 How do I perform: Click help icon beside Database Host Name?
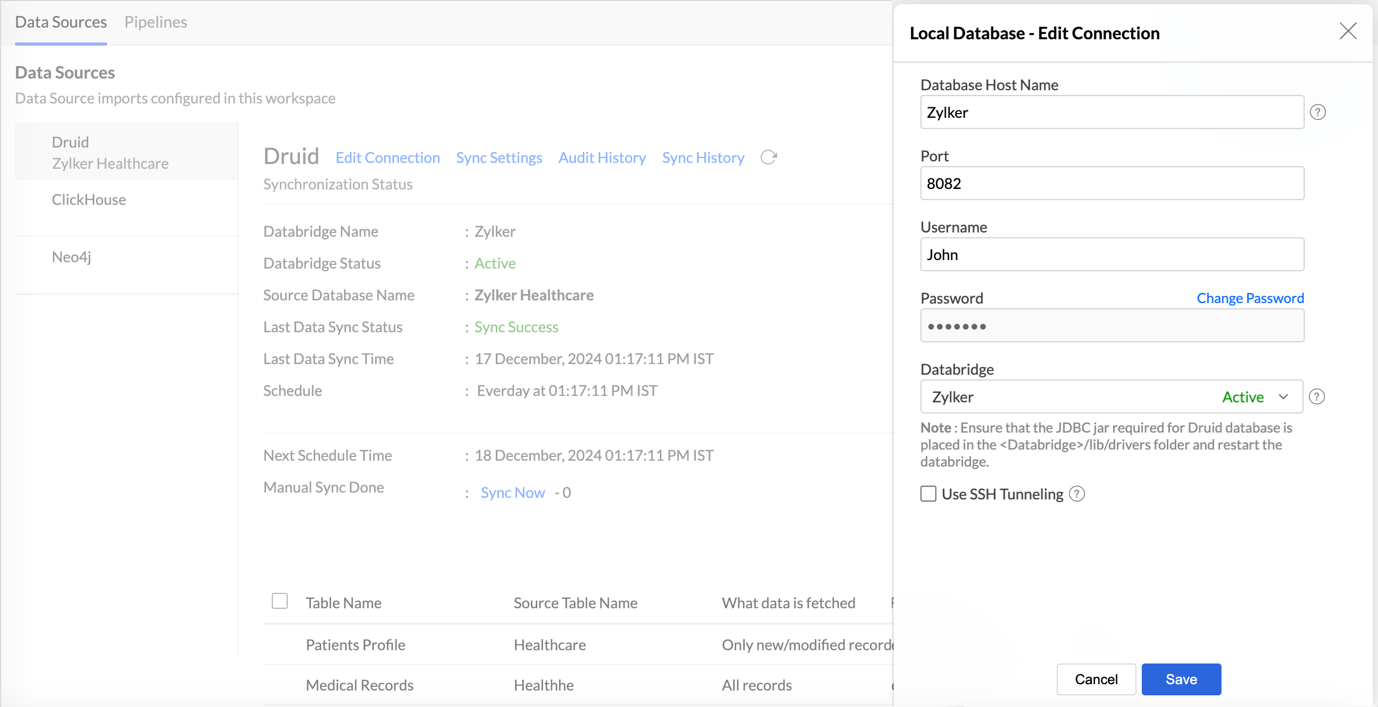[1317, 113]
